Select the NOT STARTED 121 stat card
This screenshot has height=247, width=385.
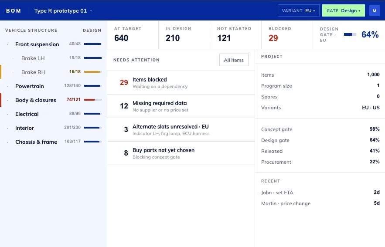point(235,34)
